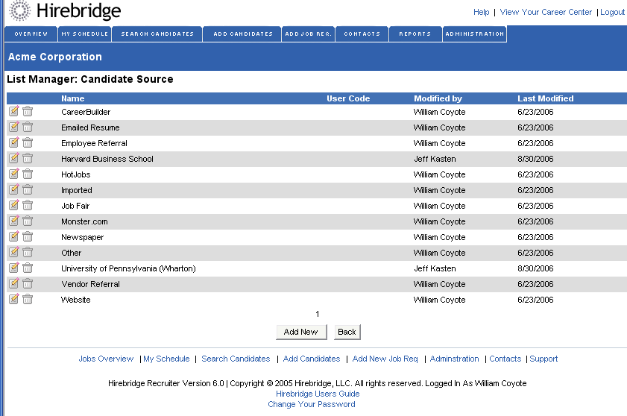Open the Add Candidates tab
627x416 pixels.
pyautogui.click(x=243, y=34)
